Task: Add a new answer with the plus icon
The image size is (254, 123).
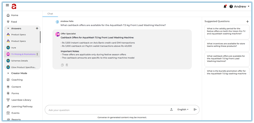Action: point(37,29)
